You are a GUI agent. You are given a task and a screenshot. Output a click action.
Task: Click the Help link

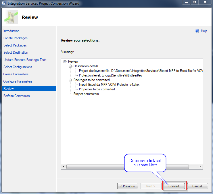click(204, 31)
